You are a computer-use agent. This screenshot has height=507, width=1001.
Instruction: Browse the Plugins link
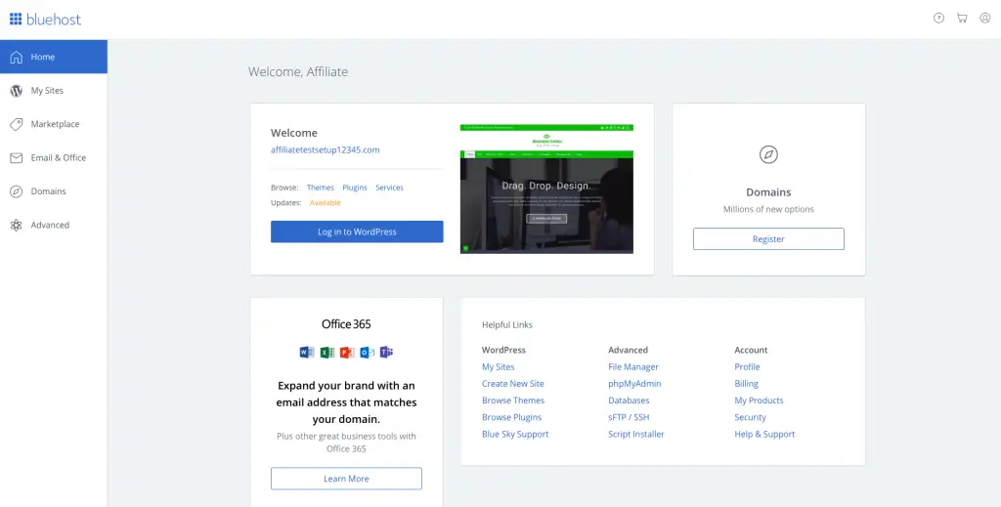pyautogui.click(x=355, y=188)
